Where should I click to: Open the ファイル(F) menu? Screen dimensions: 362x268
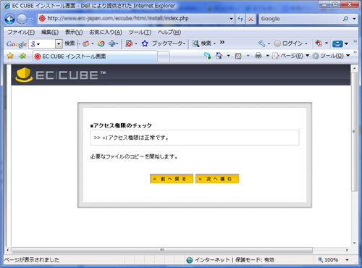click(21, 32)
